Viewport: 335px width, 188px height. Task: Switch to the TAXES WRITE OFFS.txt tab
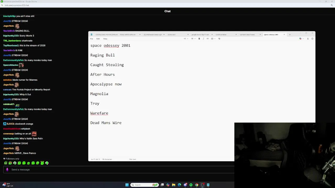point(127,34)
